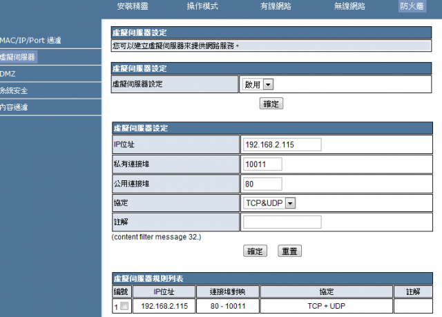Click the 連接埠對映 column header
The height and width of the screenshot is (317, 442).
click(x=228, y=291)
